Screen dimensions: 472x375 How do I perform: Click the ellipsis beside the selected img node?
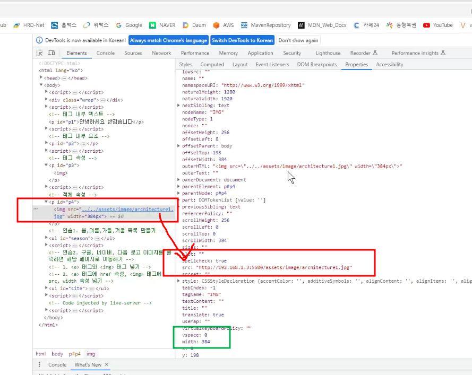tap(36, 208)
